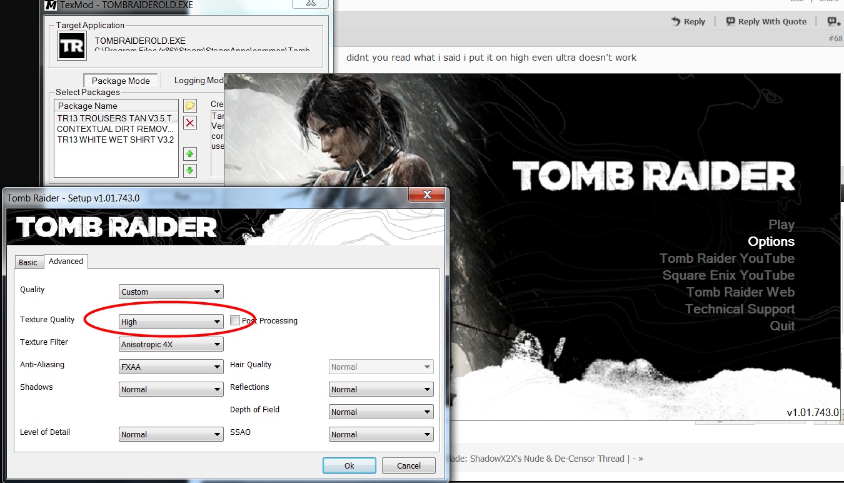Select the Advanced tab

(x=66, y=262)
